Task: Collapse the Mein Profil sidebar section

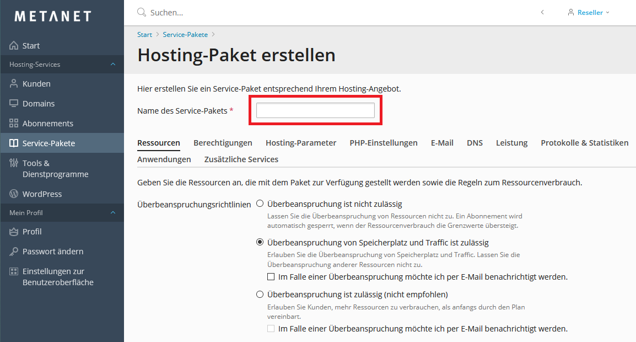Action: tap(113, 212)
